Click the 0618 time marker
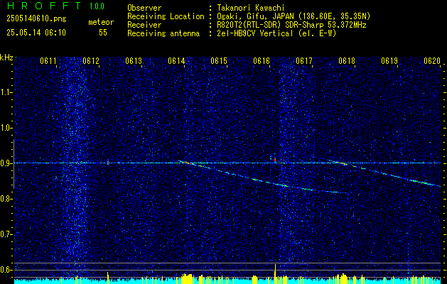 (x=347, y=60)
